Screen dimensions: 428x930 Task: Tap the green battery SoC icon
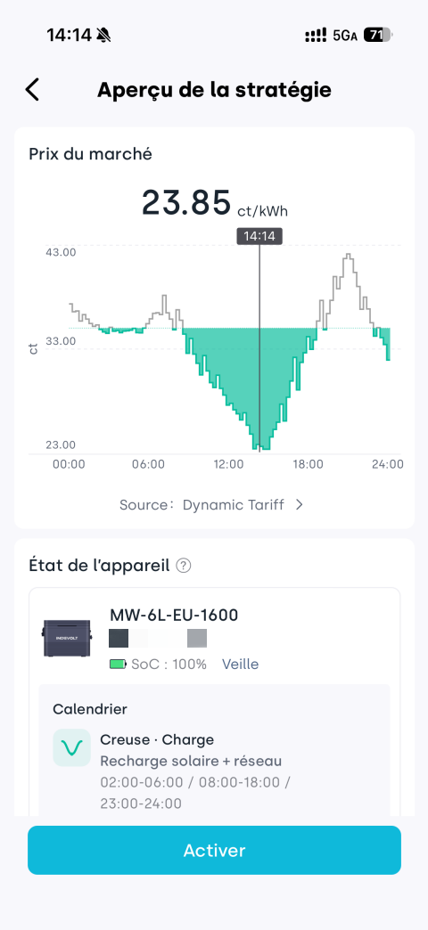coord(118,665)
